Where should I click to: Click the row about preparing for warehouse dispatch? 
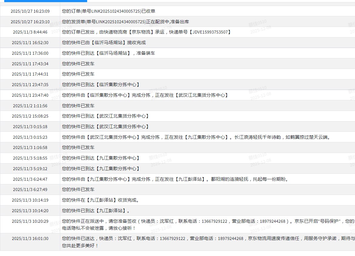pyautogui.click(x=125, y=22)
